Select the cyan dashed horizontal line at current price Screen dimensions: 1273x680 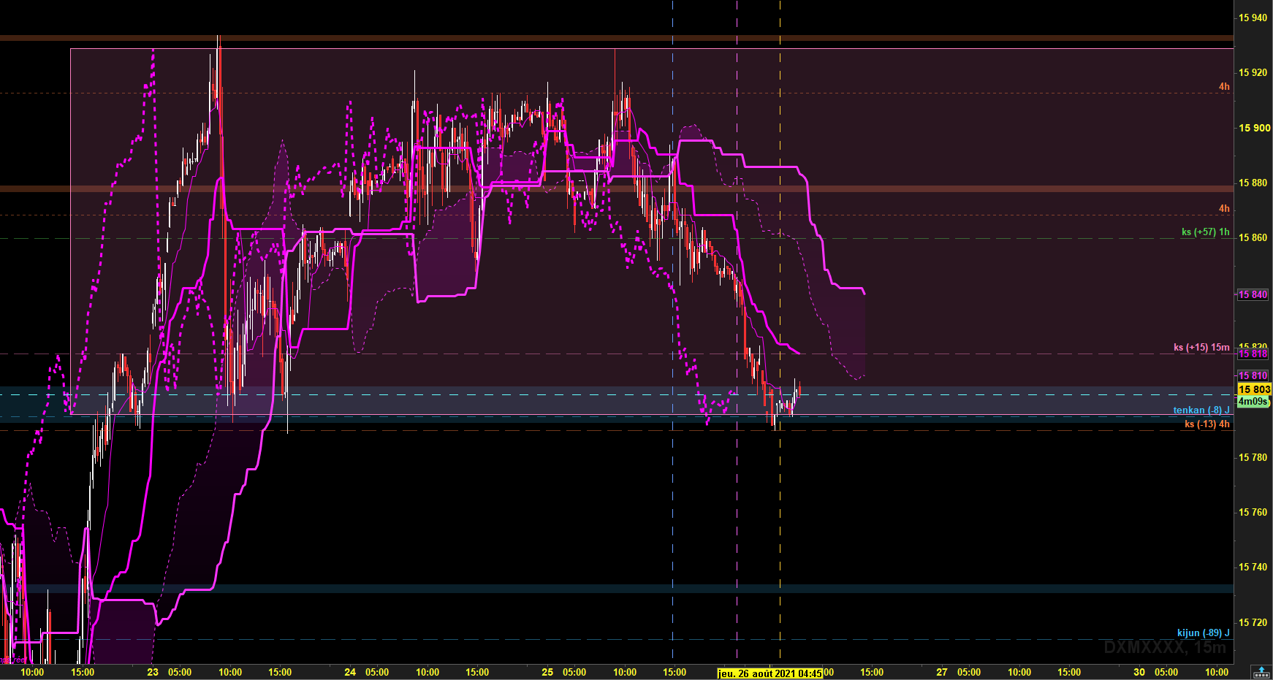pyautogui.click(x=617, y=394)
